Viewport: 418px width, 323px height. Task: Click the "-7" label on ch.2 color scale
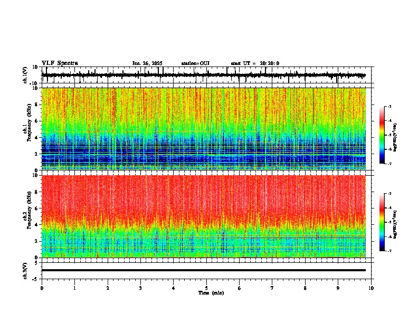pyautogui.click(x=389, y=251)
